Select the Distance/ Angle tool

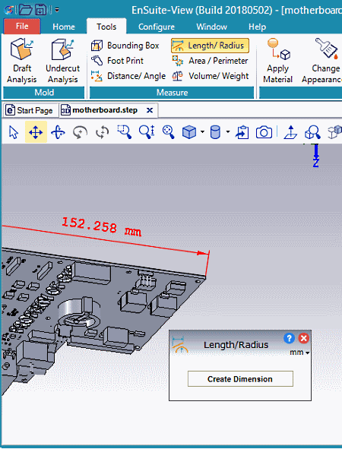(128, 76)
